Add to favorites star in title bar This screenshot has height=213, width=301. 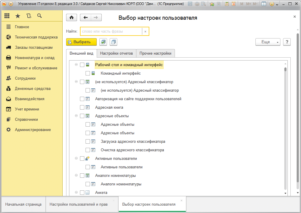click(x=212, y=4)
